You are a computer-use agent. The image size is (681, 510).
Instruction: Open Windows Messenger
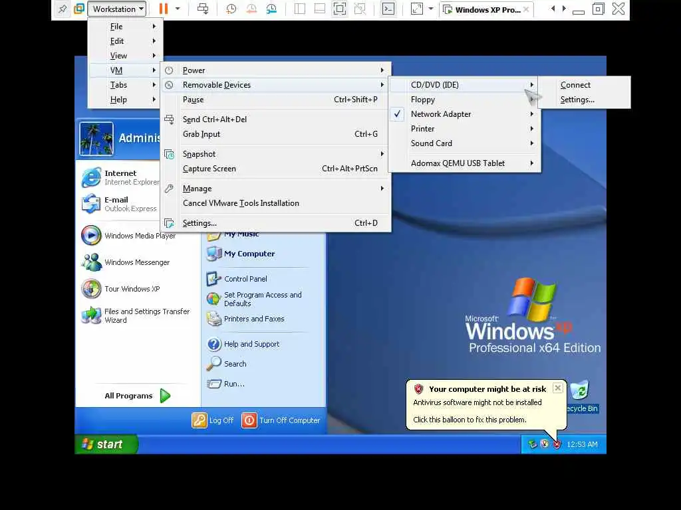126,262
